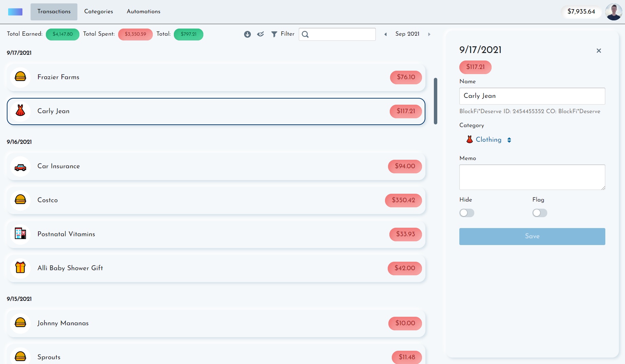Click the Total Earned $4,147.80 badge
The width and height of the screenshot is (625, 364).
click(x=62, y=34)
